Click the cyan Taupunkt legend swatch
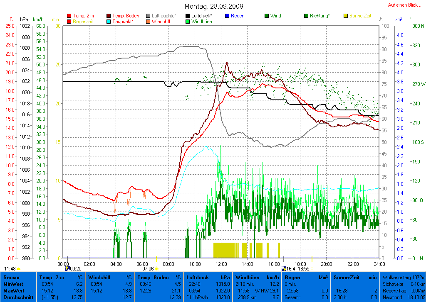 (x=109, y=22)
